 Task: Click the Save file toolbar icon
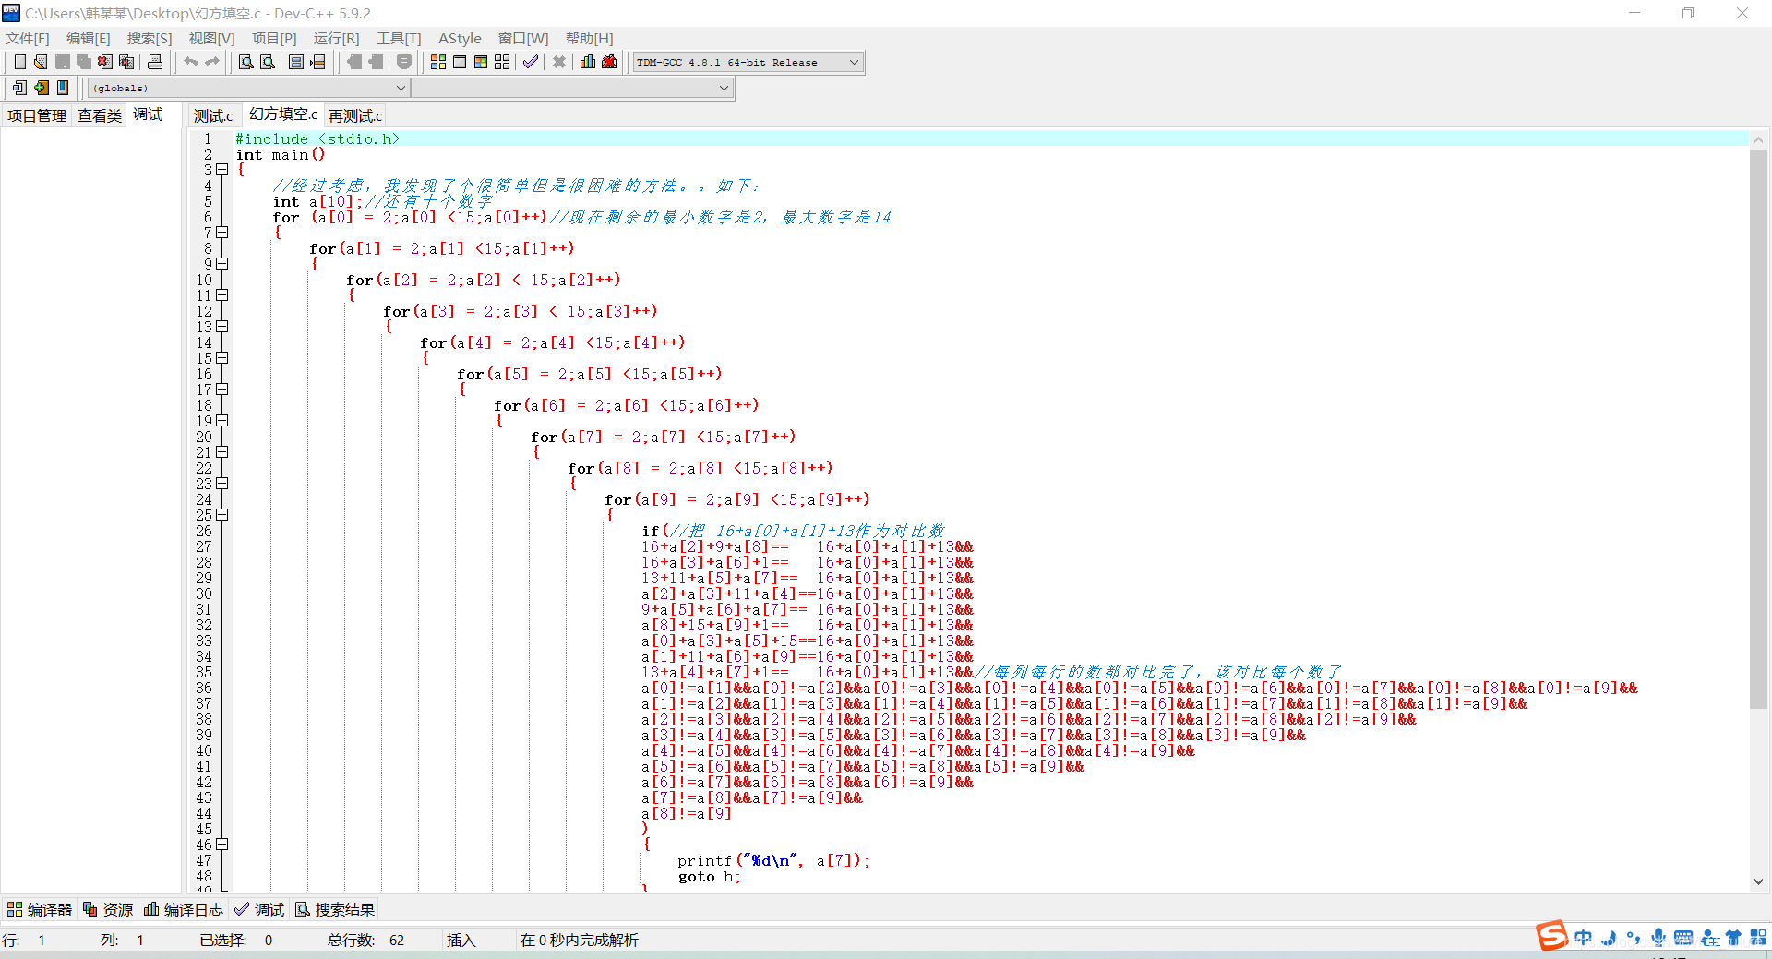click(x=62, y=62)
